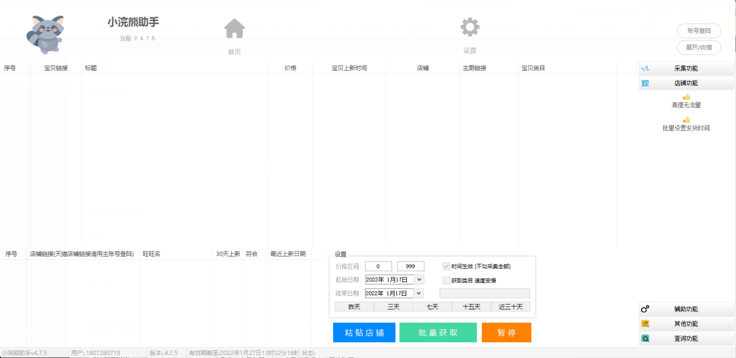The height and width of the screenshot is (358, 736).
Task: Enable the 获取类目 速度变慢 checkbox
Action: pyautogui.click(x=446, y=280)
